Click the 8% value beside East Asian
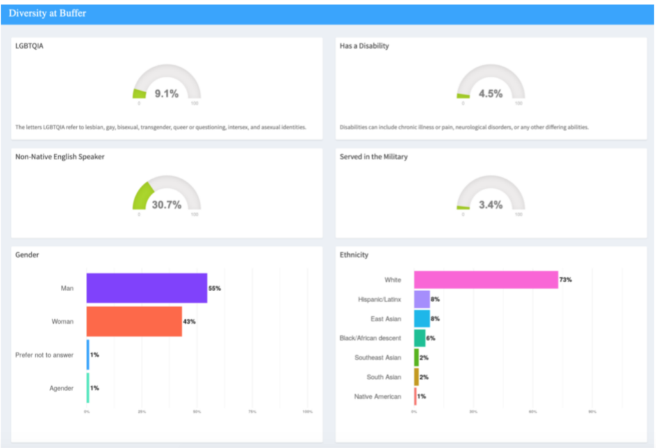 point(435,319)
